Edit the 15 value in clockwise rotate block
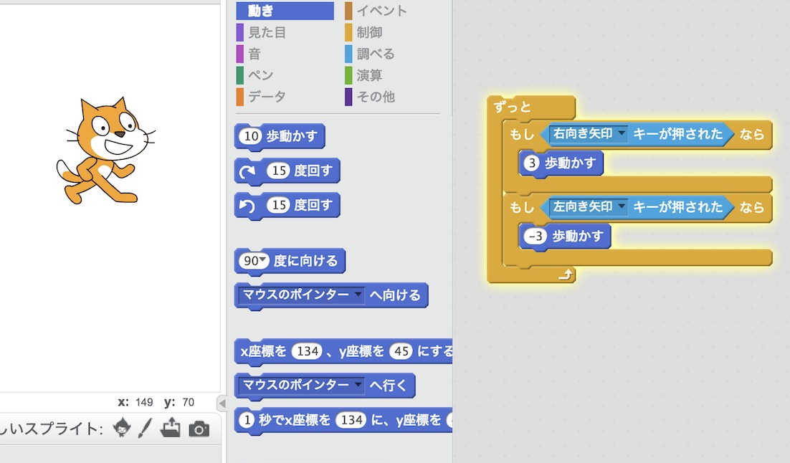 click(x=279, y=171)
